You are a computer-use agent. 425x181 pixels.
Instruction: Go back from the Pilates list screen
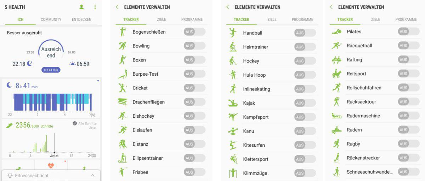coord(331,7)
